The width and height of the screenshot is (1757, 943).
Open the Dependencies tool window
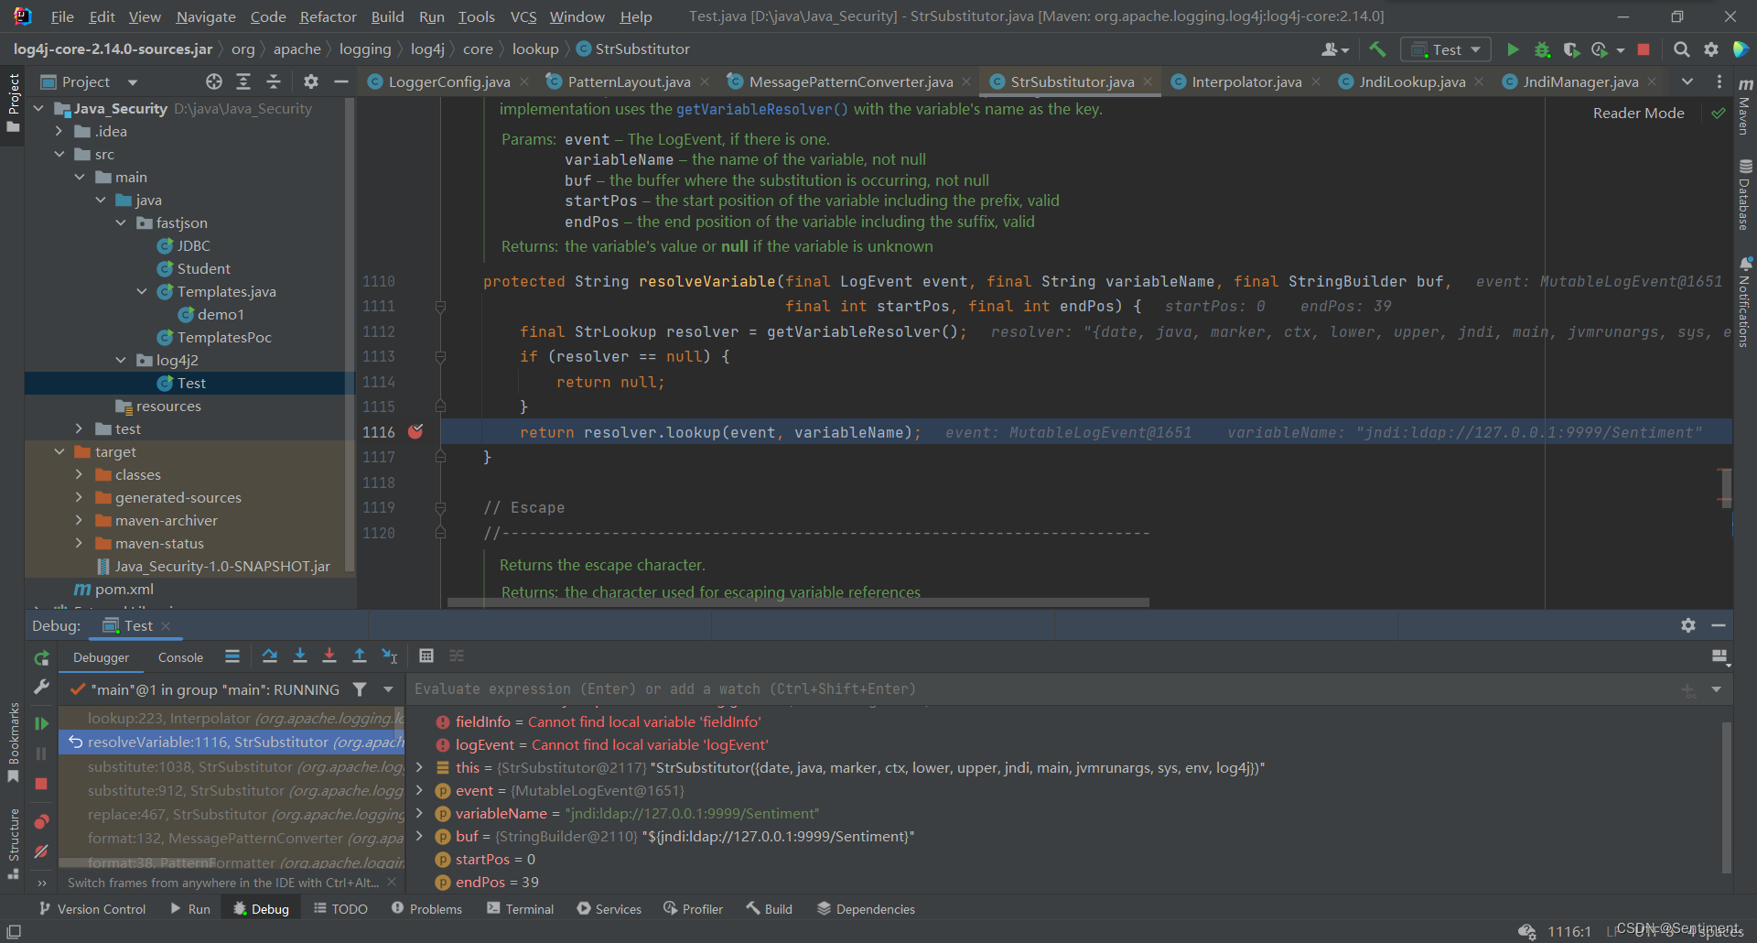[866, 909]
